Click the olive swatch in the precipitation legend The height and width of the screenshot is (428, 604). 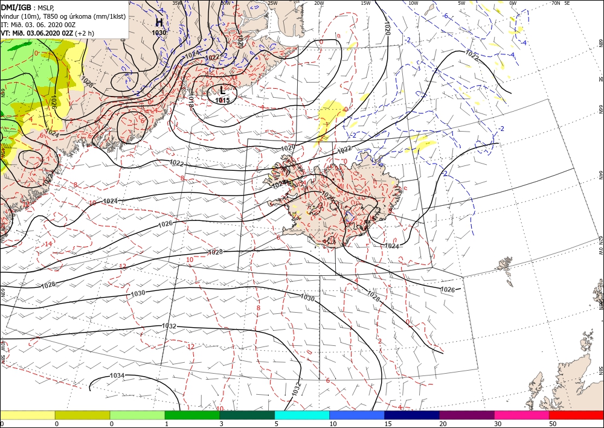pos(82,415)
